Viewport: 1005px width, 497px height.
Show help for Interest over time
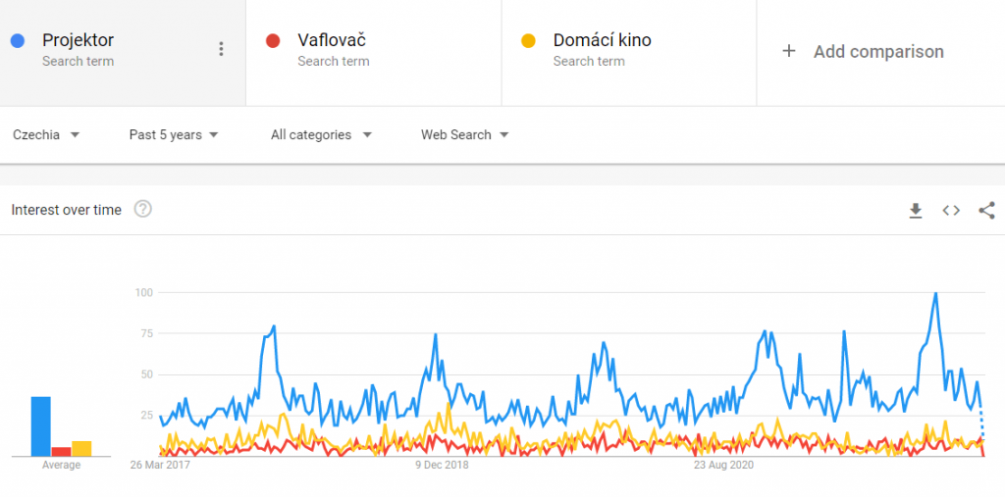coord(143,209)
